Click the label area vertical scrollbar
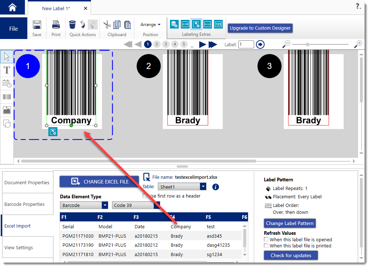The width and height of the screenshot is (370, 268). tap(361, 79)
